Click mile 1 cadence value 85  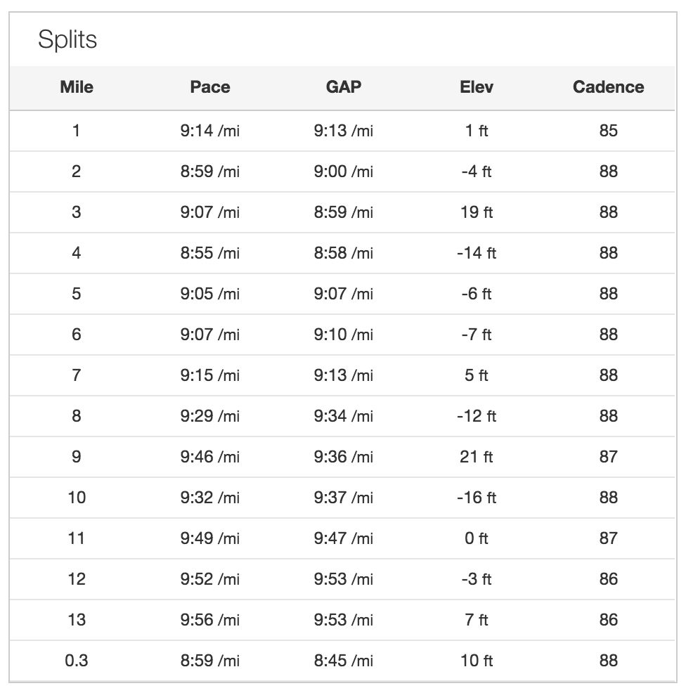(608, 131)
